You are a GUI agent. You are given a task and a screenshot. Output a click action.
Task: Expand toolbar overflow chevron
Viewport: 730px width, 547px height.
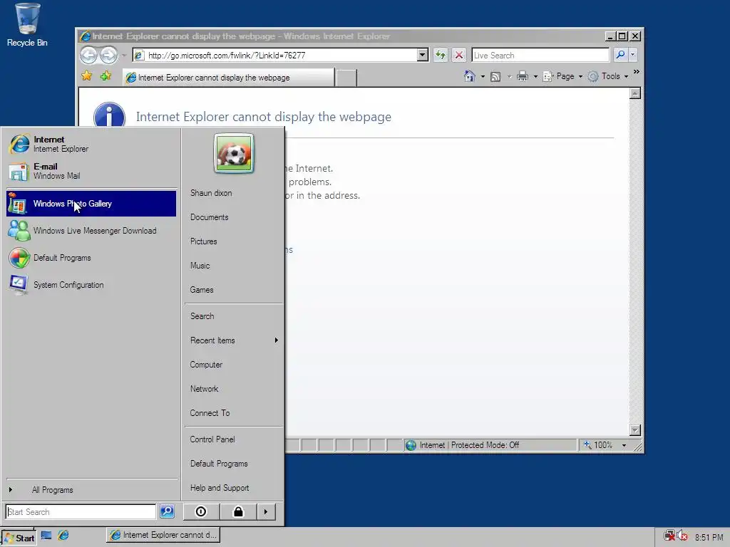637,72
